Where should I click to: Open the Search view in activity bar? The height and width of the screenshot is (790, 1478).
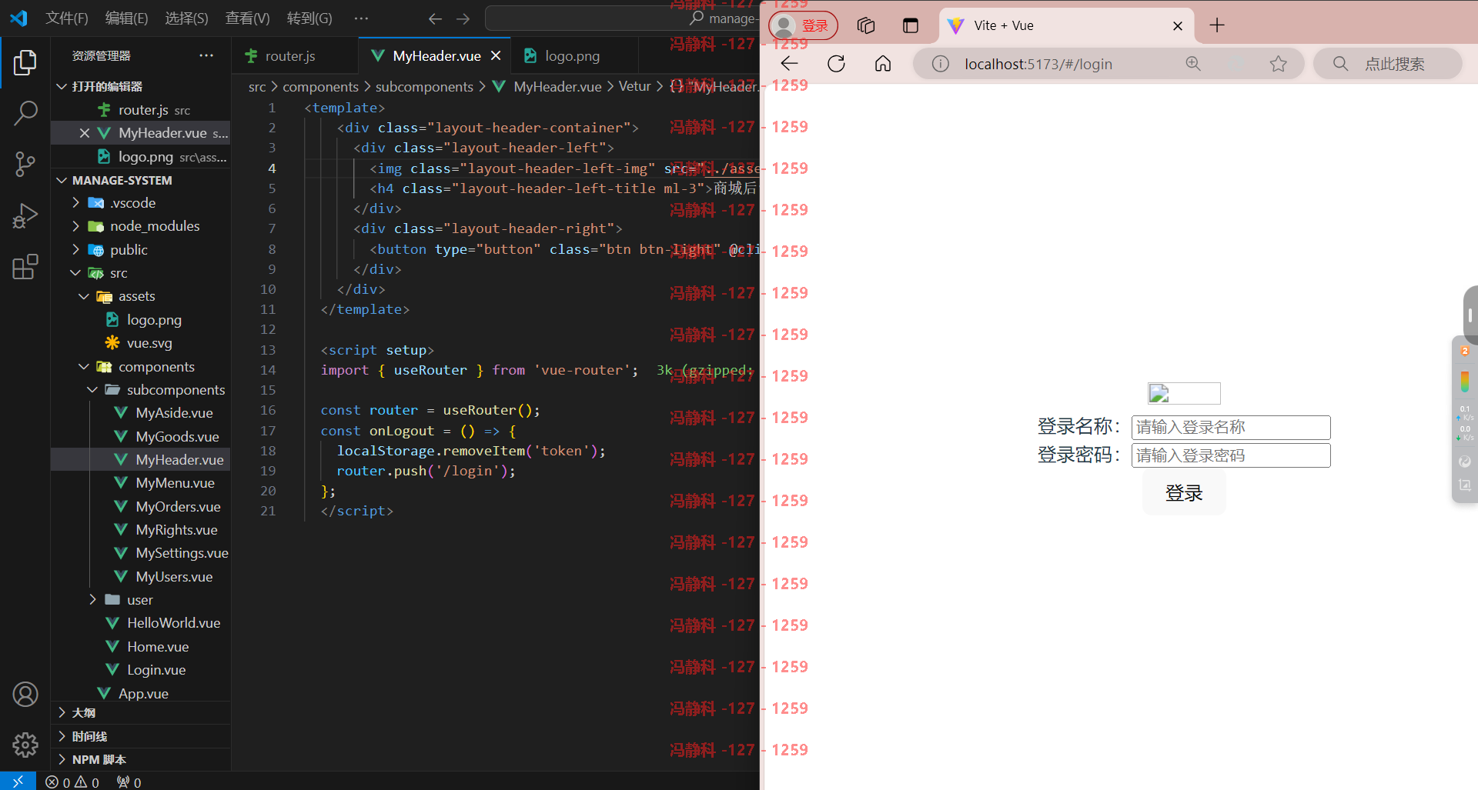(x=25, y=114)
